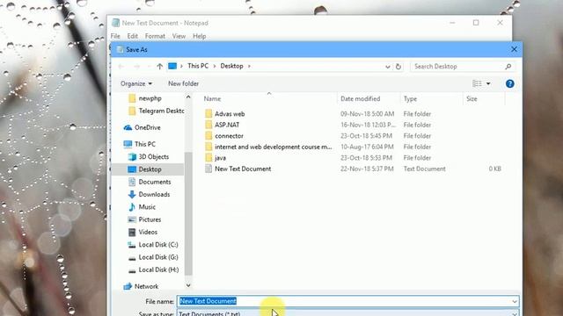Image resolution: width=563 pixels, height=316 pixels.
Task: Click the ASP.NAT folder icon
Action: (208, 125)
